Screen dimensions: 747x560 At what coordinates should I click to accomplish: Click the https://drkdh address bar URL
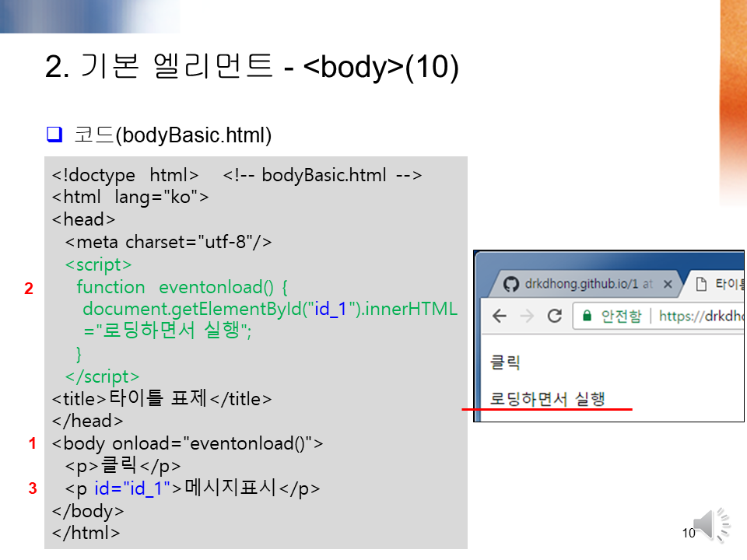[x=701, y=316]
